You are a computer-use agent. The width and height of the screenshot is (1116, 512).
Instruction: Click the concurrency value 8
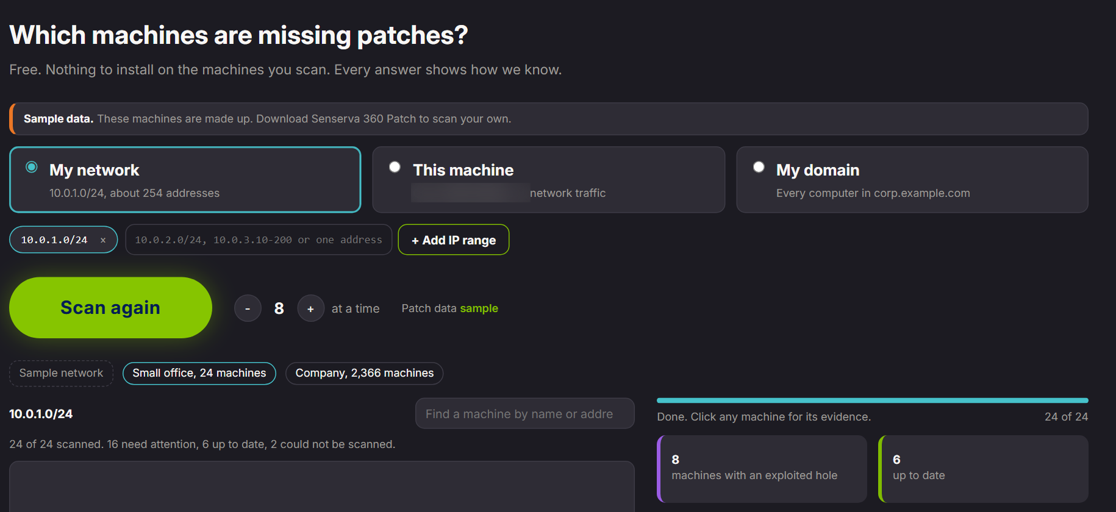[279, 308]
